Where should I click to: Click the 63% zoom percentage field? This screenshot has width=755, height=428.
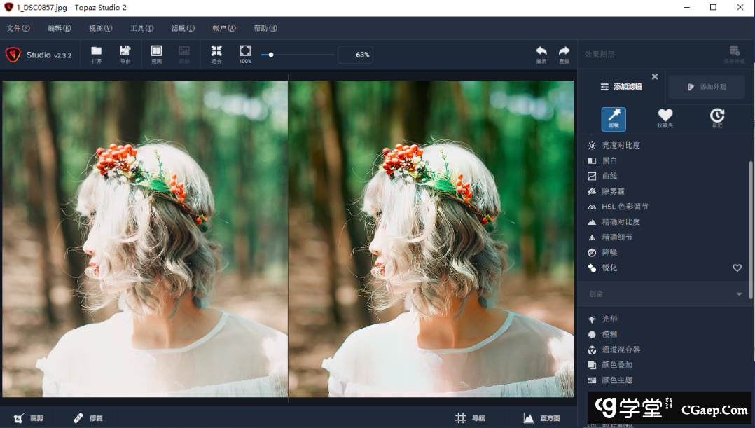coord(355,55)
